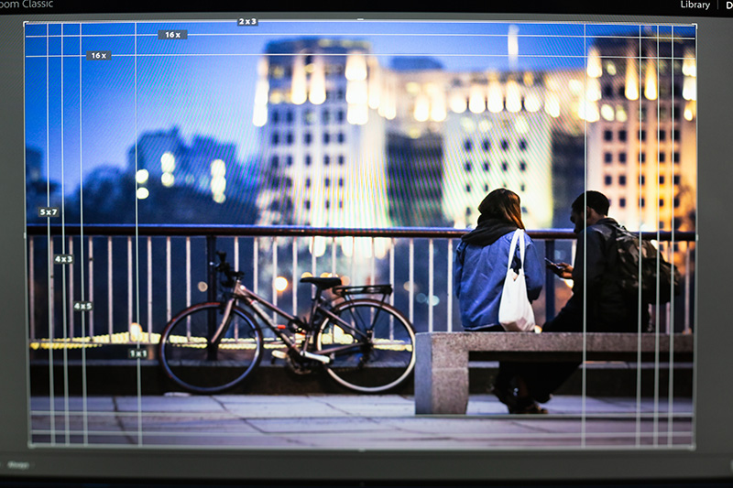Click the 2 x 3 aspect ratio label

point(247,21)
